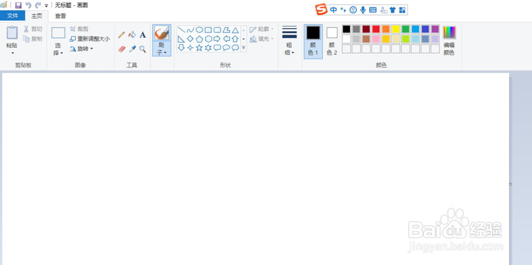Choose the Six-point star shape
Screen dimensions: 532x265
point(209,47)
